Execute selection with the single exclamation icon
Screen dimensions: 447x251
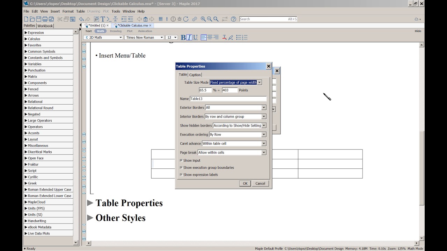click(167, 19)
